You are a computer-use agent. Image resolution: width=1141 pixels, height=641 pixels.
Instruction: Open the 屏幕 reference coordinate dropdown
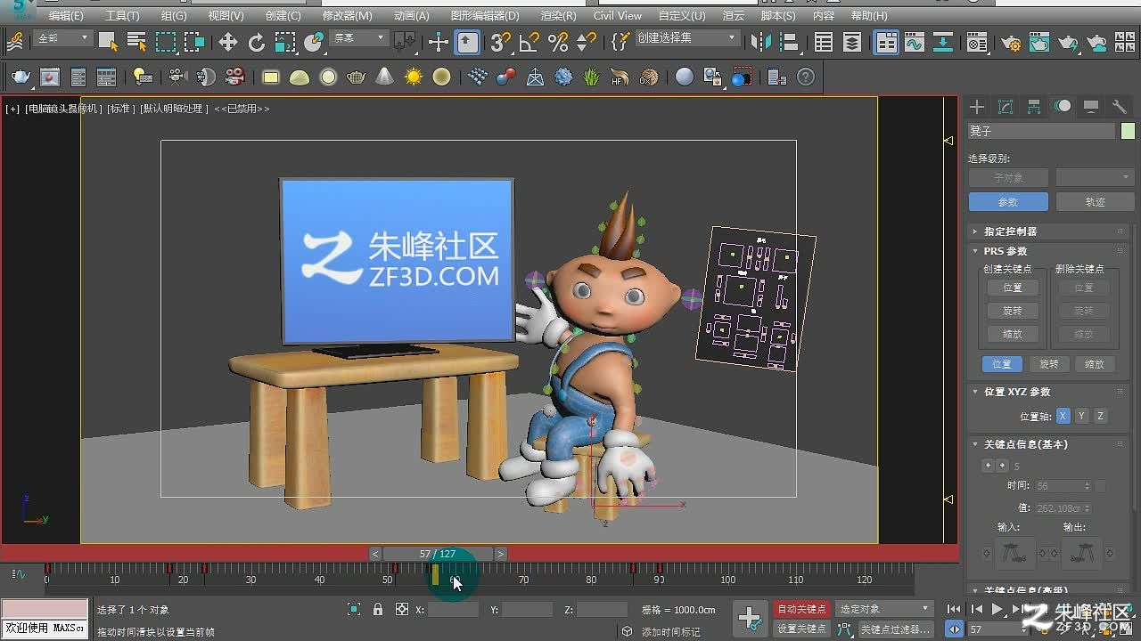(358, 38)
